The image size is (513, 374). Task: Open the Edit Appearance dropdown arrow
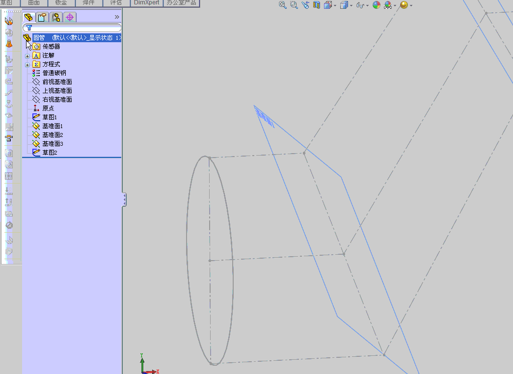(x=395, y=5)
